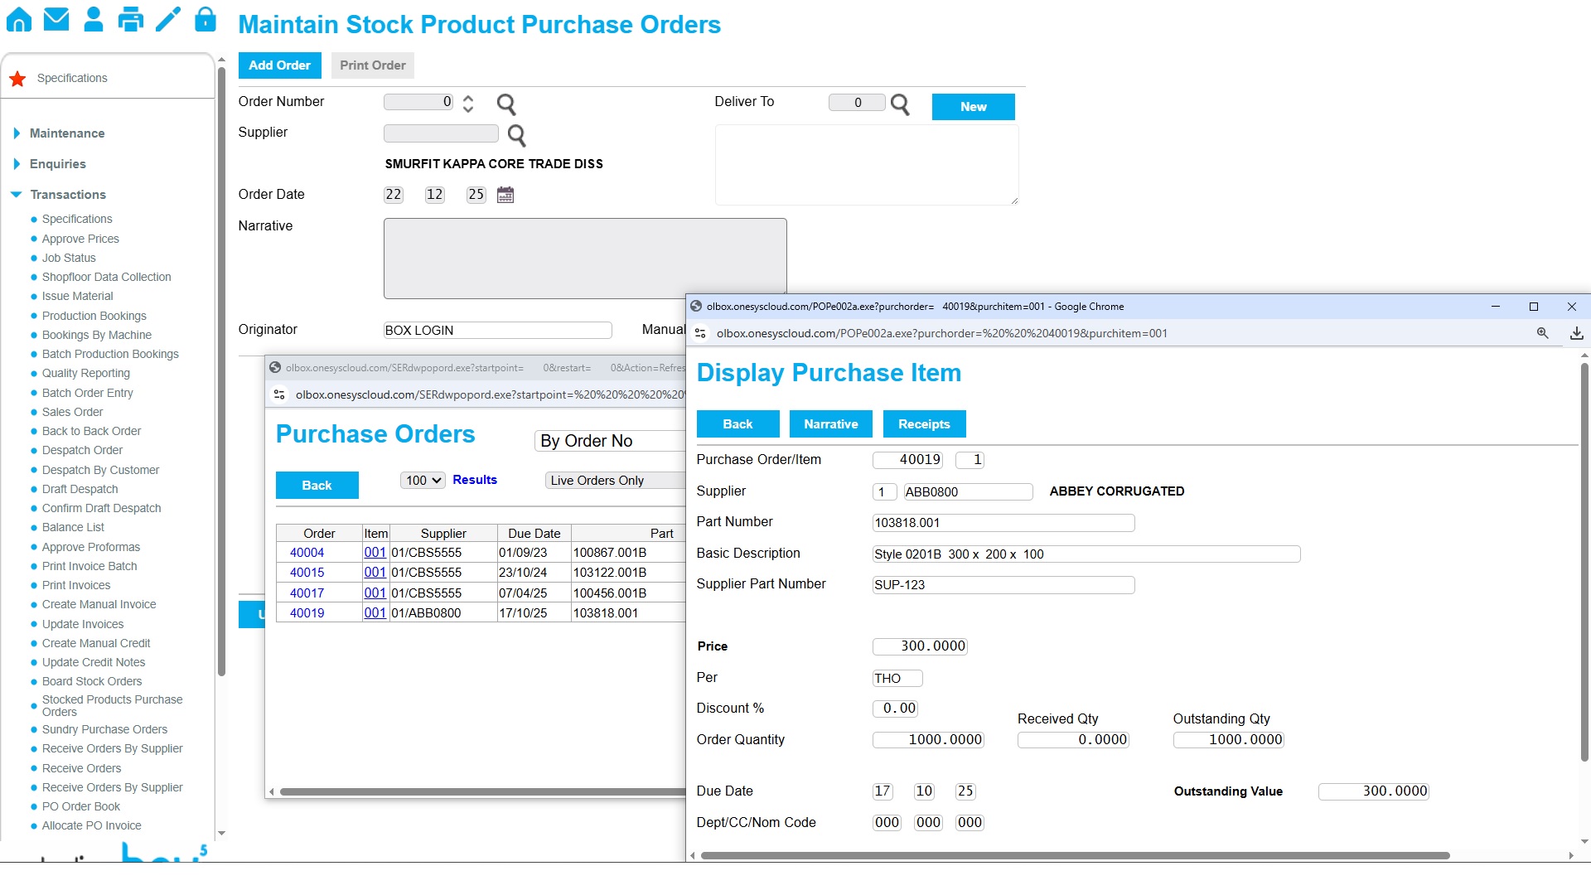Click the printer icon in top toolbar
This screenshot has width=1591, height=895.
tap(131, 20)
